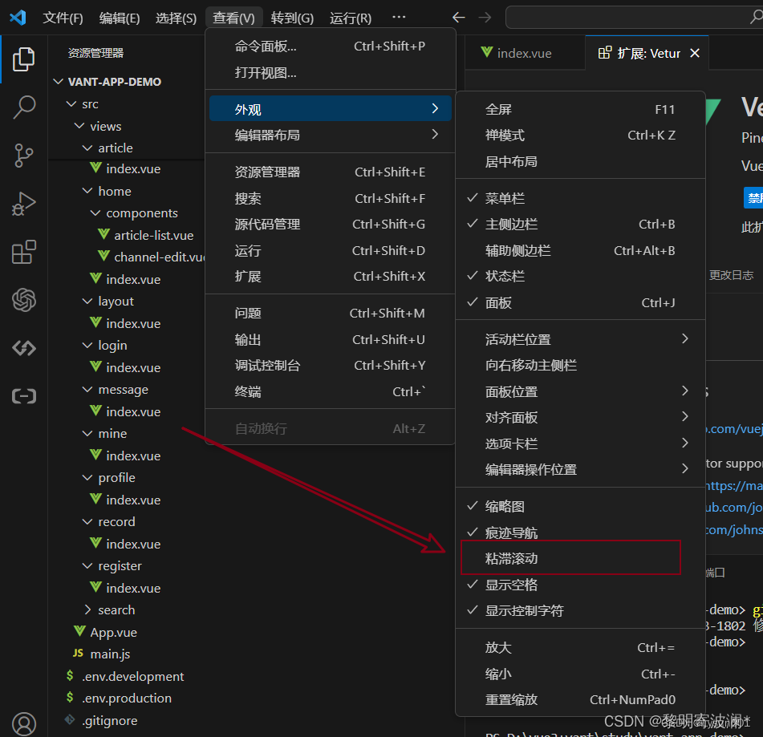Open Activity Bar Position (活动栏位置) submenu
Viewport: 763px width, 737px height.
(x=580, y=339)
